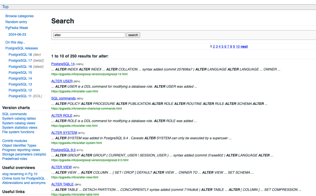Viewport: 316px width, 196px height.
Task: Open System statistics views chart
Action: pyautogui.click(x=20, y=127)
